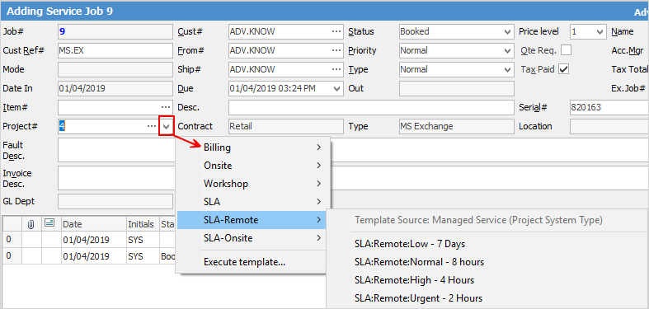This screenshot has width=649, height=309.
Task: Open the Due date picker dropdown
Action: tap(337, 89)
